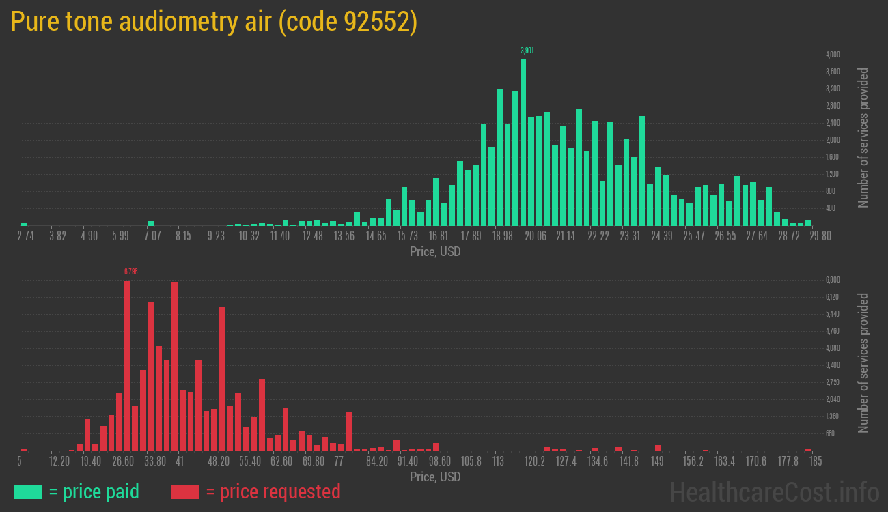The width and height of the screenshot is (888, 512).
Task: Select the small green bar above 7.07
Action: coord(151,223)
